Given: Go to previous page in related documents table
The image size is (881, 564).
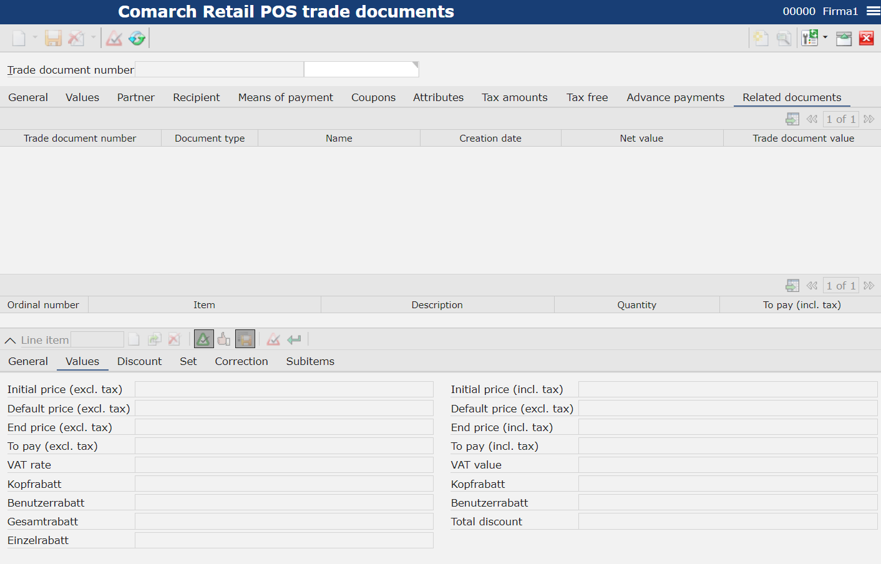Looking at the screenshot, I should tap(812, 119).
